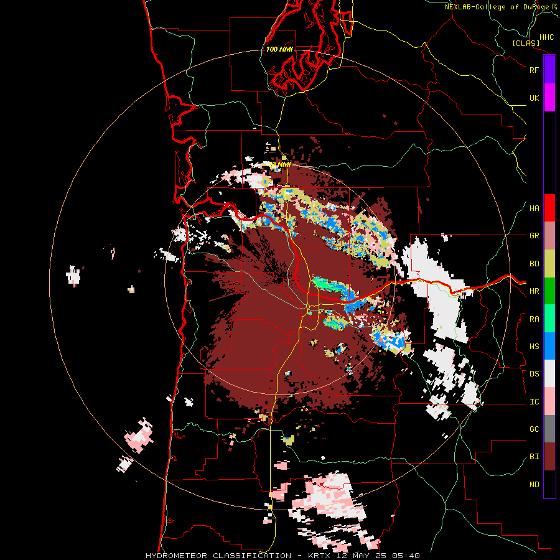Click the RA light green legend swatch
The width and height of the screenshot is (560, 560).
coord(549,319)
